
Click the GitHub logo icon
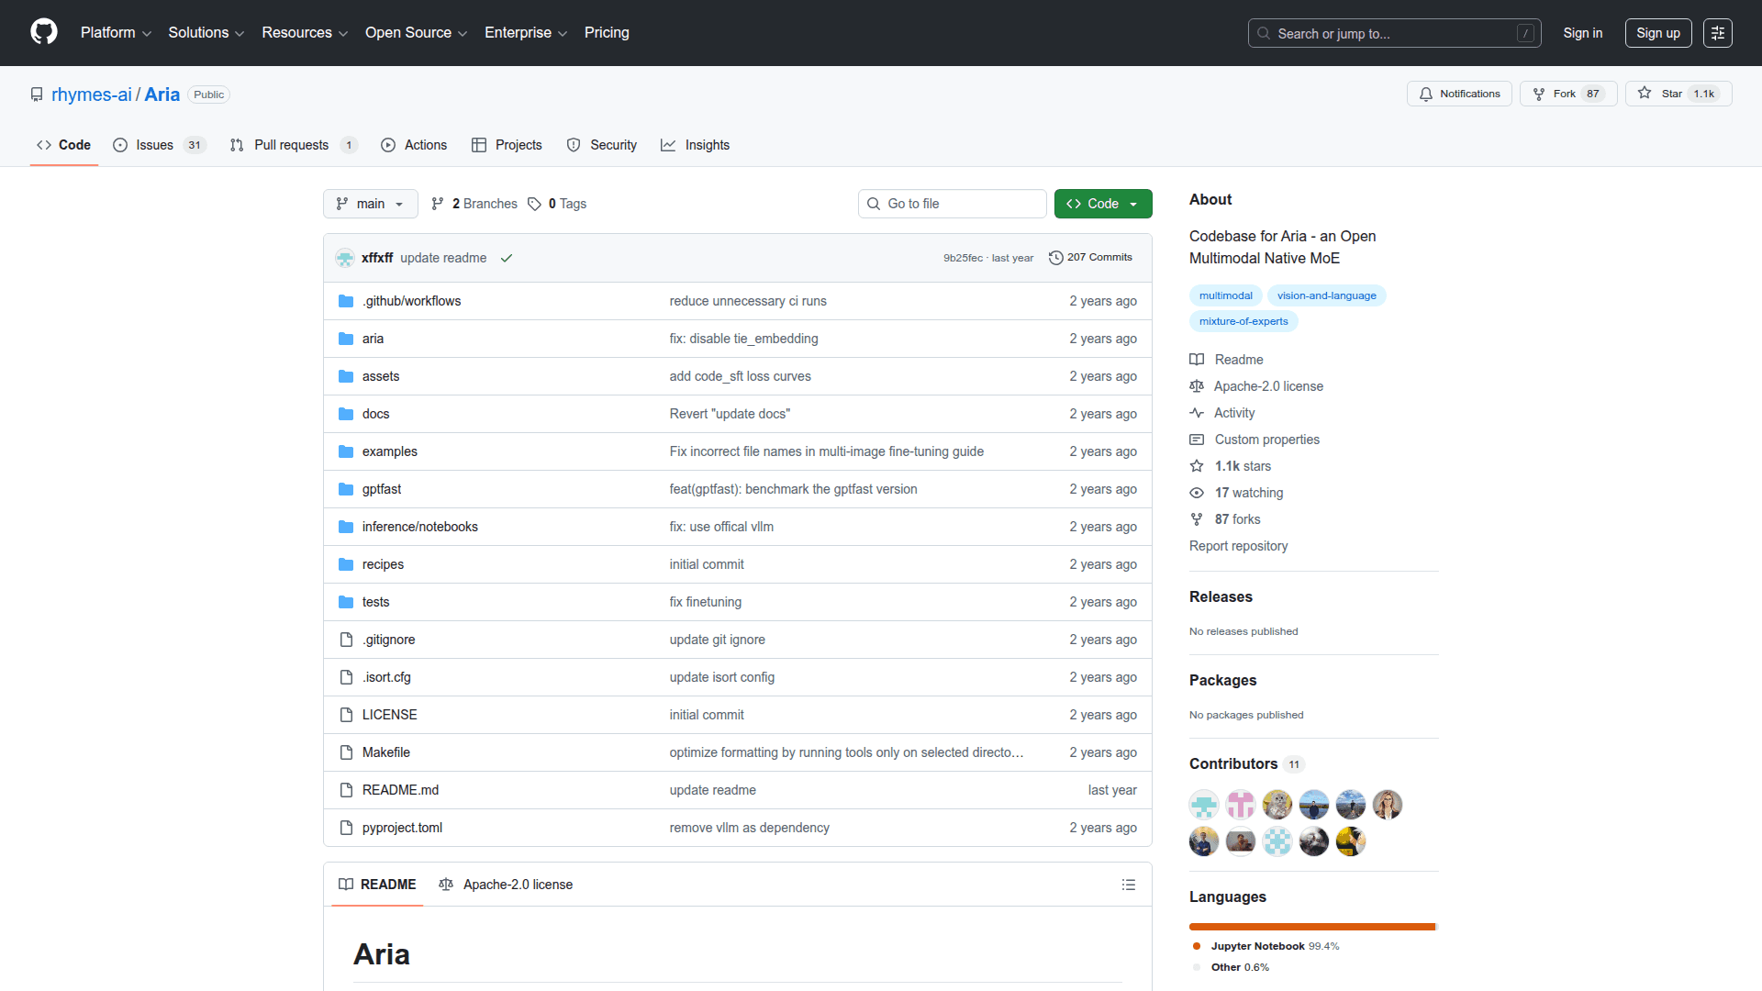(x=44, y=32)
